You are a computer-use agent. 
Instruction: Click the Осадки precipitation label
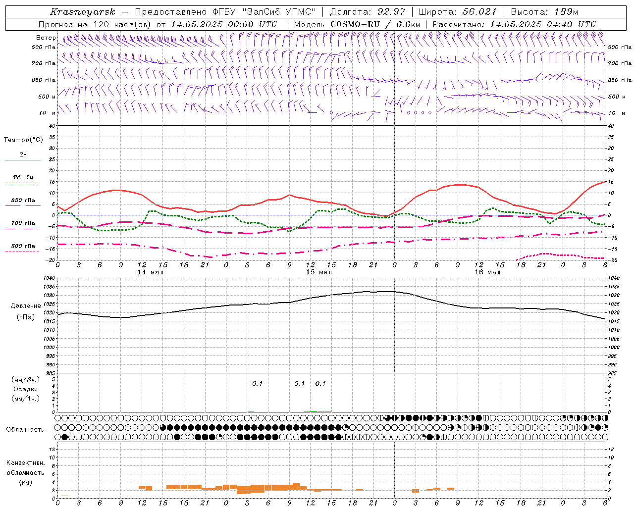(26, 389)
